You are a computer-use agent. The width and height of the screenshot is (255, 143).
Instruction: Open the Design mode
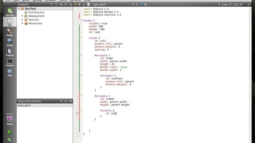coord(10,32)
